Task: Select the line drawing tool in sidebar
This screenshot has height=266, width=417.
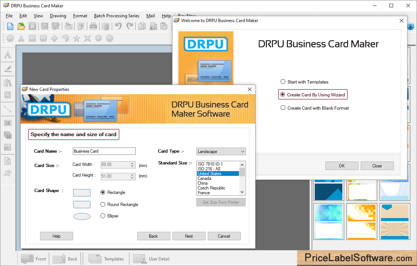Action: [x=8, y=109]
